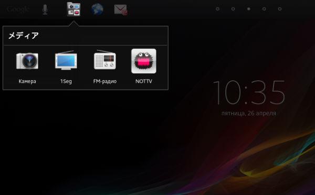Open the mail envelope icon
This screenshot has height=195, width=315.
(x=121, y=10)
